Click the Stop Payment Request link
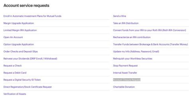The width and height of the screenshot is (189, 97). [125, 66]
